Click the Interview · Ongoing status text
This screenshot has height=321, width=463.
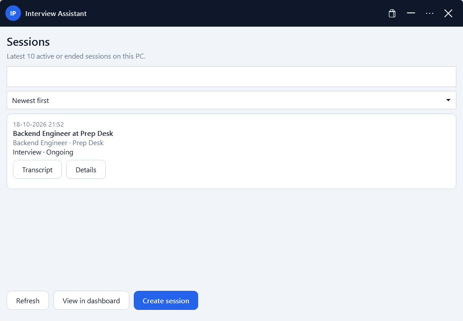[x=43, y=152]
